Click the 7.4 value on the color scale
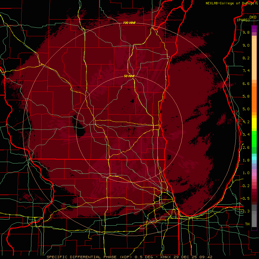This screenshot has width=259, height=259. click(246, 71)
